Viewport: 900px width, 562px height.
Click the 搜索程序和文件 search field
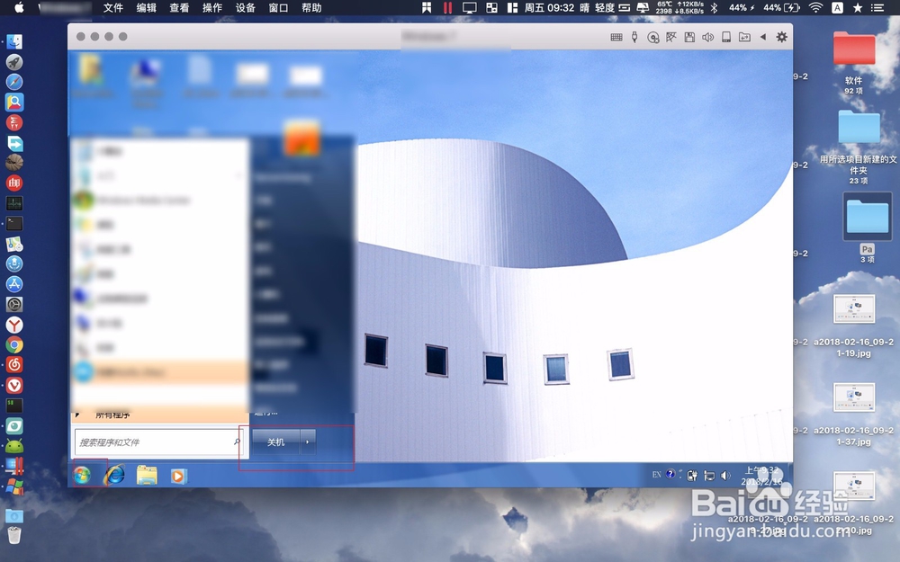(158, 442)
